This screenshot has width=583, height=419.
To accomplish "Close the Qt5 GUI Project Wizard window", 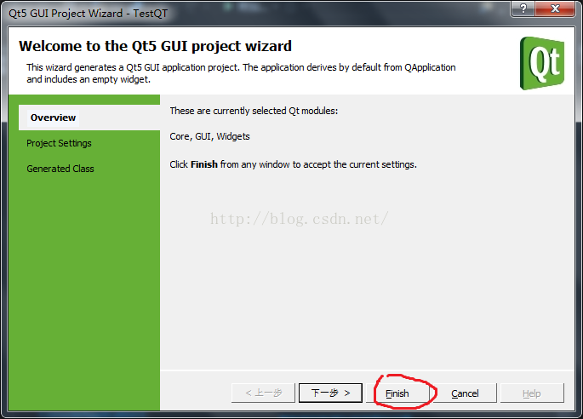I will click(x=555, y=9).
